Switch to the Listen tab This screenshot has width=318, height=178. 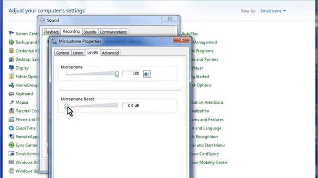click(78, 53)
